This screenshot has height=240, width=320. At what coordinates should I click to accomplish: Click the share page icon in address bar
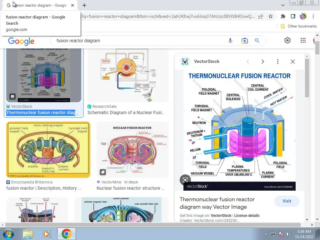261,17
